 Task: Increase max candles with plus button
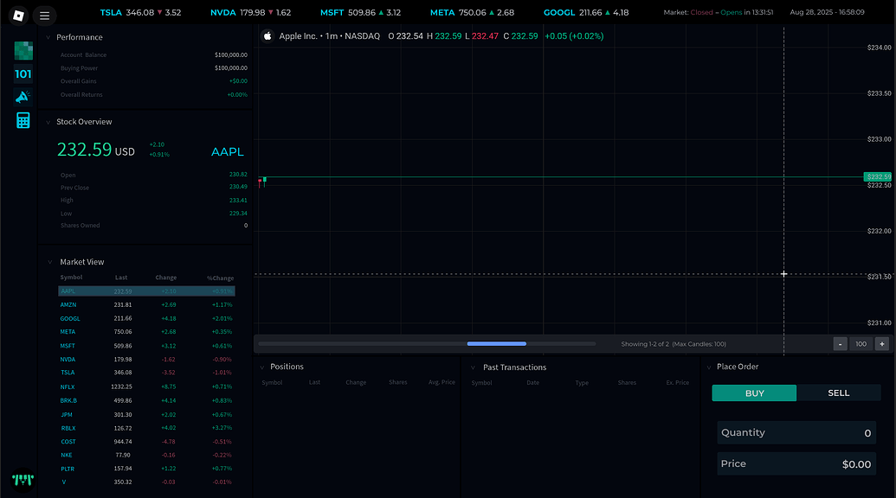coord(881,344)
